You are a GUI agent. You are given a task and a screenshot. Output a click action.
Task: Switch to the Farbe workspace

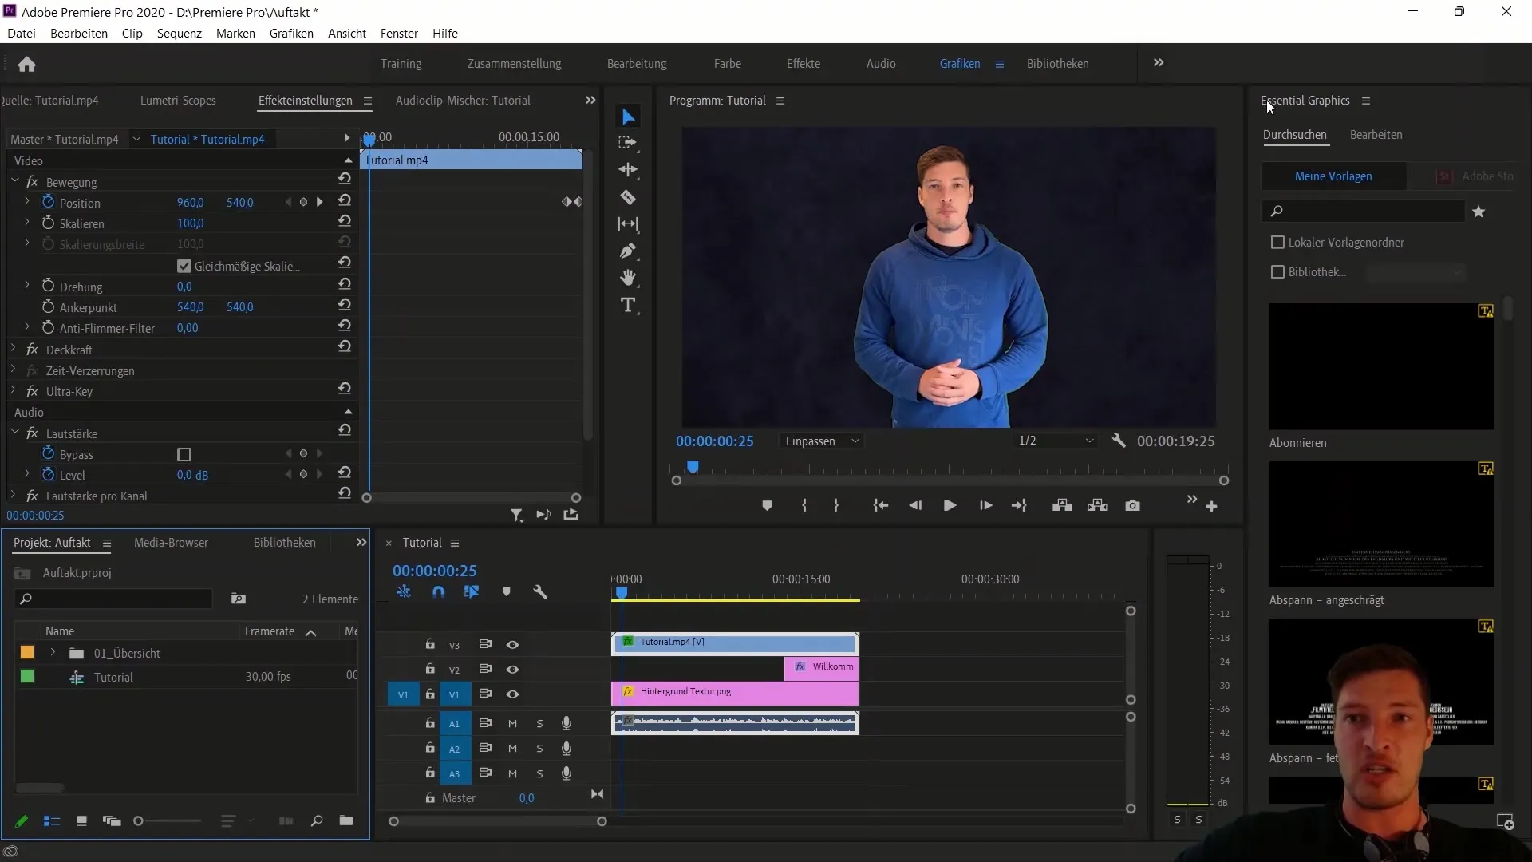point(728,63)
